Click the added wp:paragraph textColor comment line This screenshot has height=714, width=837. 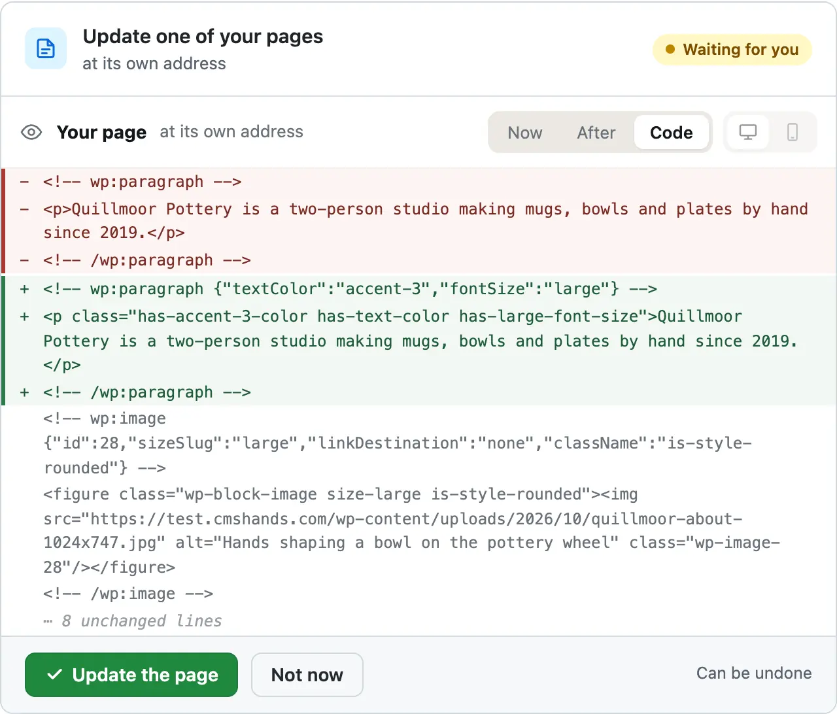(419, 289)
